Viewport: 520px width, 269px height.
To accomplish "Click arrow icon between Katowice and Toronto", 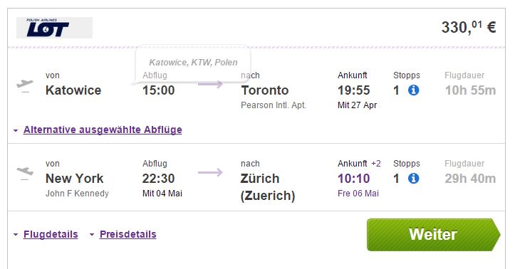I will (210, 85).
